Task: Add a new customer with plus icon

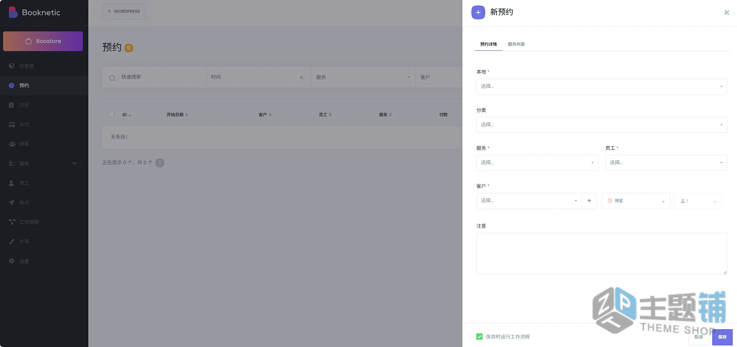Action: [x=589, y=201]
